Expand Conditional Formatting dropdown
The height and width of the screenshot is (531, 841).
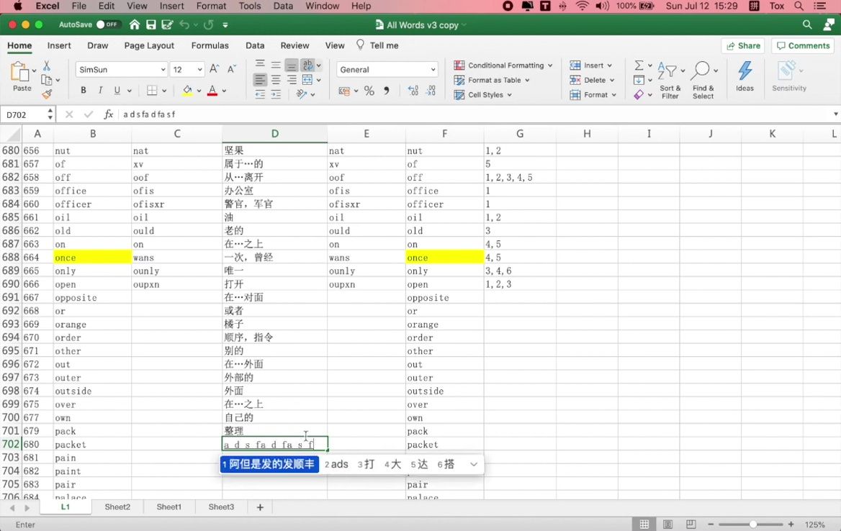point(550,65)
